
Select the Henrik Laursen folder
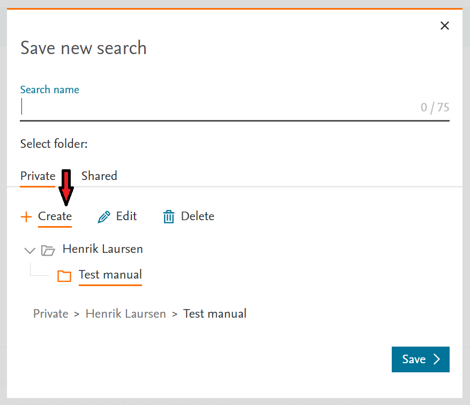[x=102, y=249]
